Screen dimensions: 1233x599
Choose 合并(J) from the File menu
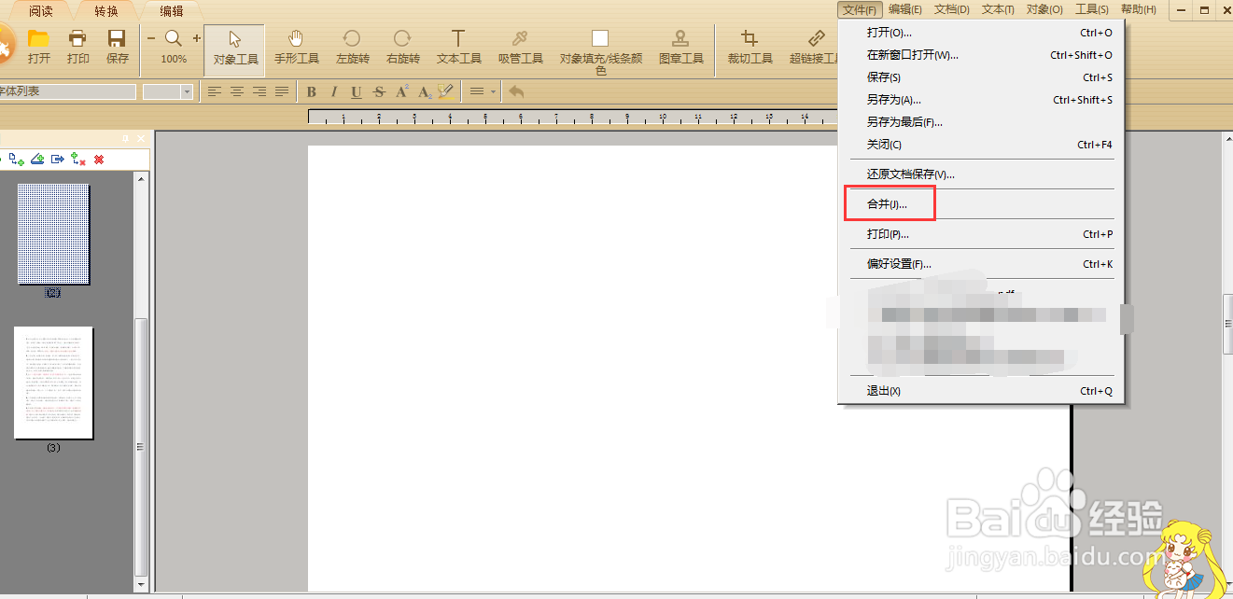(888, 203)
